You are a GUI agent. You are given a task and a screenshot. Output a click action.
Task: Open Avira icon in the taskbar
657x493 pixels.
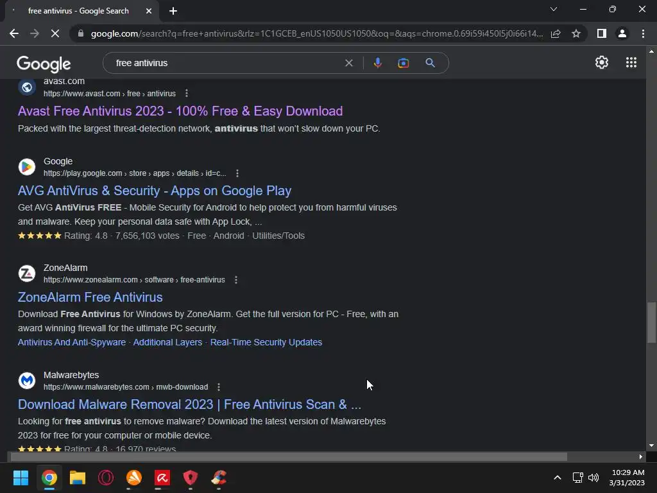162,478
